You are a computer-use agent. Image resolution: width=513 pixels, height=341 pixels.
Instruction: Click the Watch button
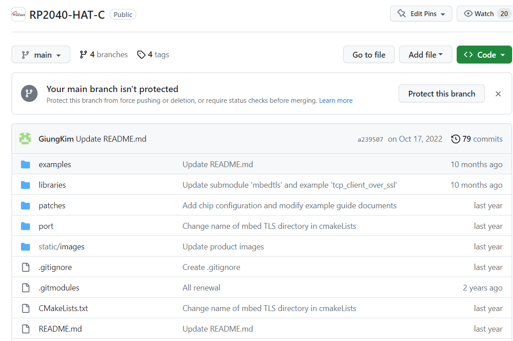point(485,14)
